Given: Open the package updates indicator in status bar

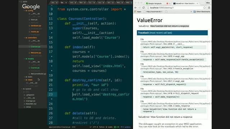Looking at the screenshot, I should 125,127.
